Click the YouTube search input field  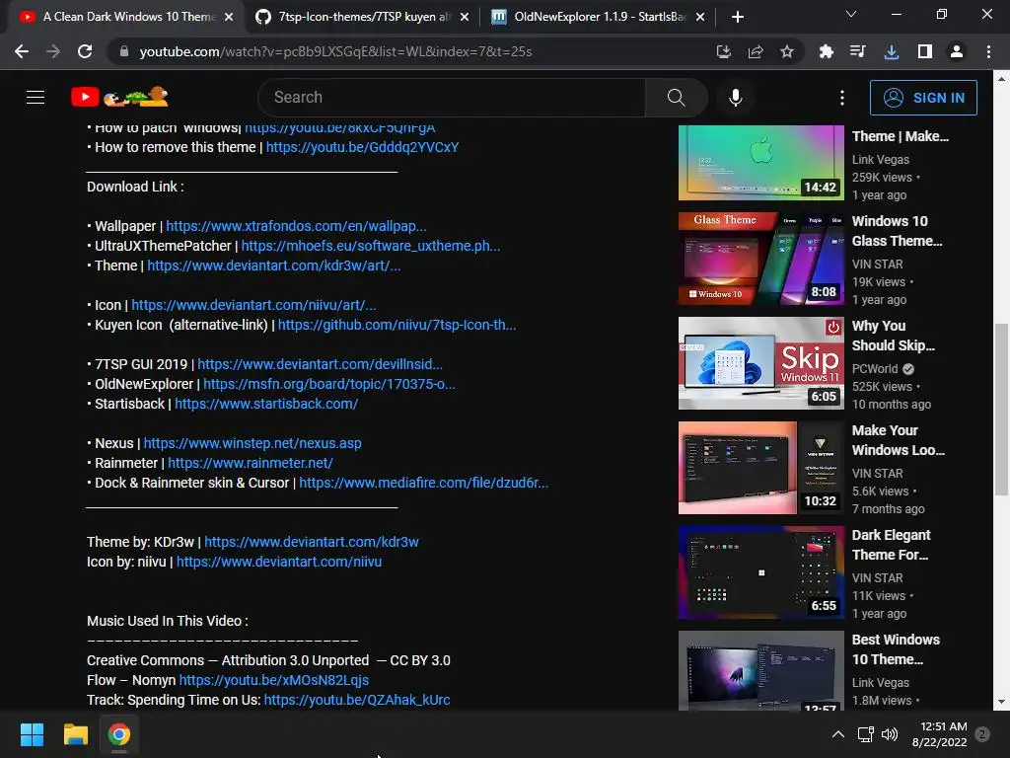click(451, 98)
